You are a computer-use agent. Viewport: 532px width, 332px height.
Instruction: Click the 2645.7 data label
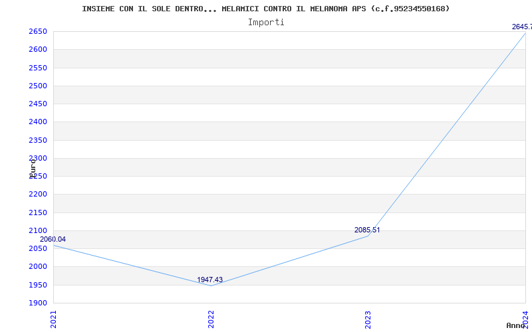(521, 27)
